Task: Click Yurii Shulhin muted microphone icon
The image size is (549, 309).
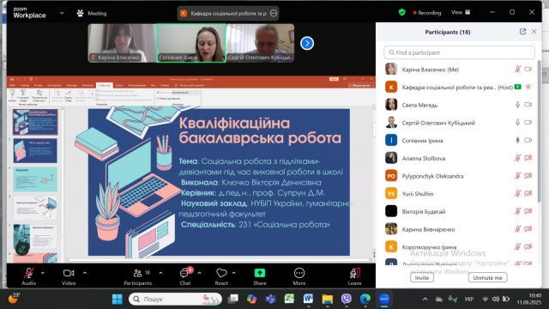Action: (517, 193)
